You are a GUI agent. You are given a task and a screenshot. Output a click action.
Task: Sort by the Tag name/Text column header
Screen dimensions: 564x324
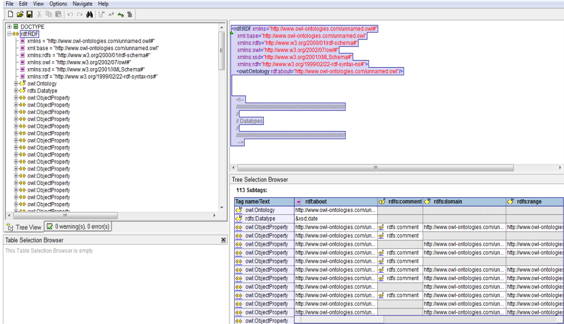pos(264,202)
